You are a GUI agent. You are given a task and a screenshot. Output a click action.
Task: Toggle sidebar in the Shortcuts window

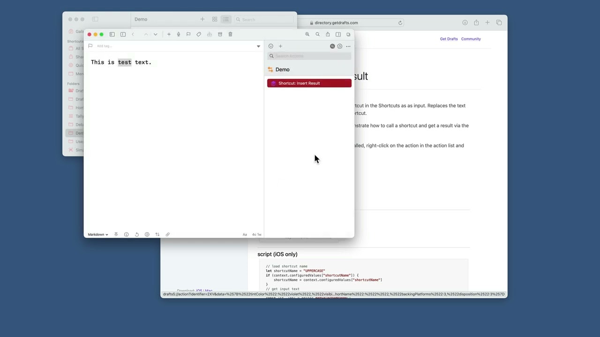(95, 19)
